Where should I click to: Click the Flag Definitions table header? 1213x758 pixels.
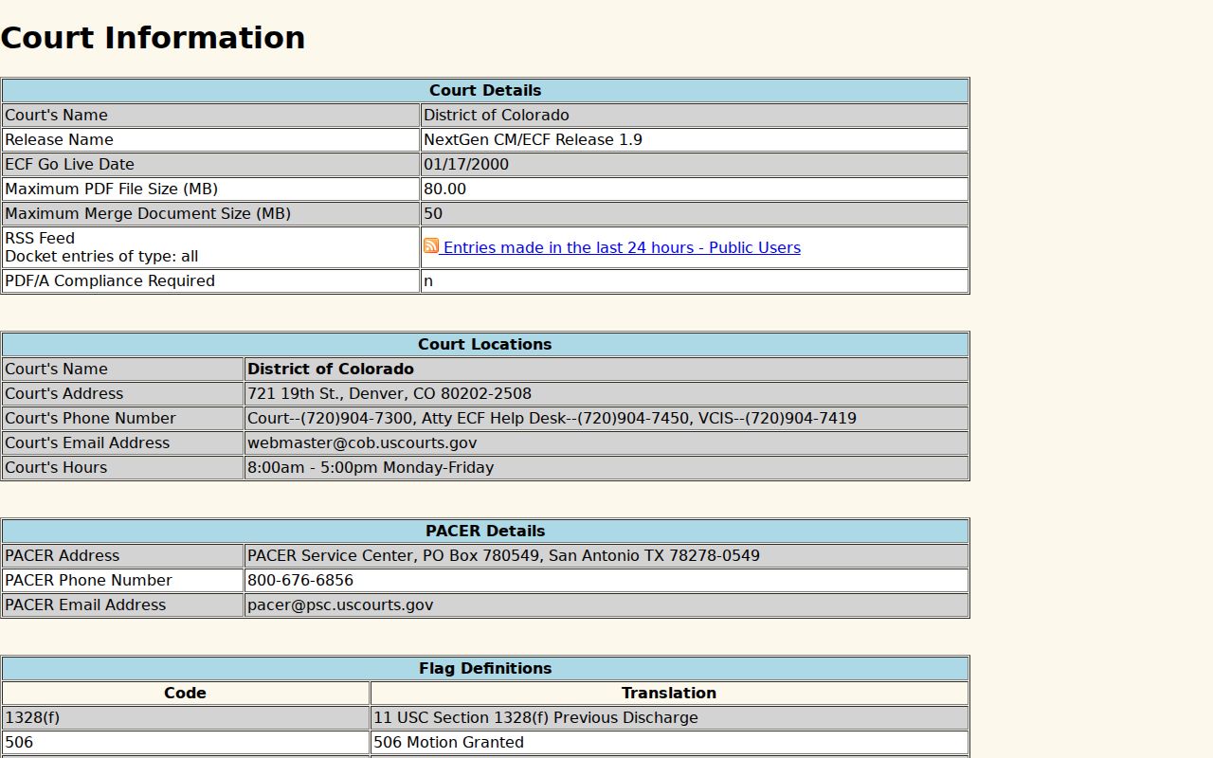[485, 669]
